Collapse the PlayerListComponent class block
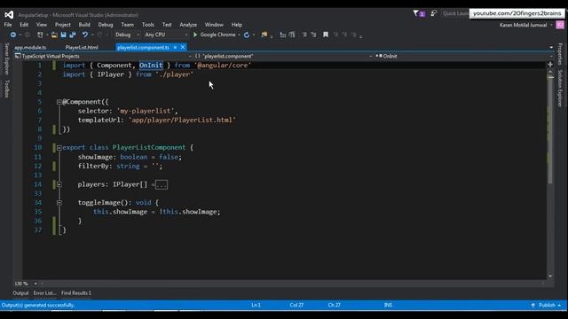 pos(59,148)
